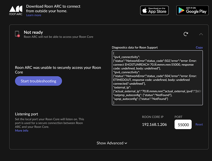Click the Listening port heading

tap(26, 114)
